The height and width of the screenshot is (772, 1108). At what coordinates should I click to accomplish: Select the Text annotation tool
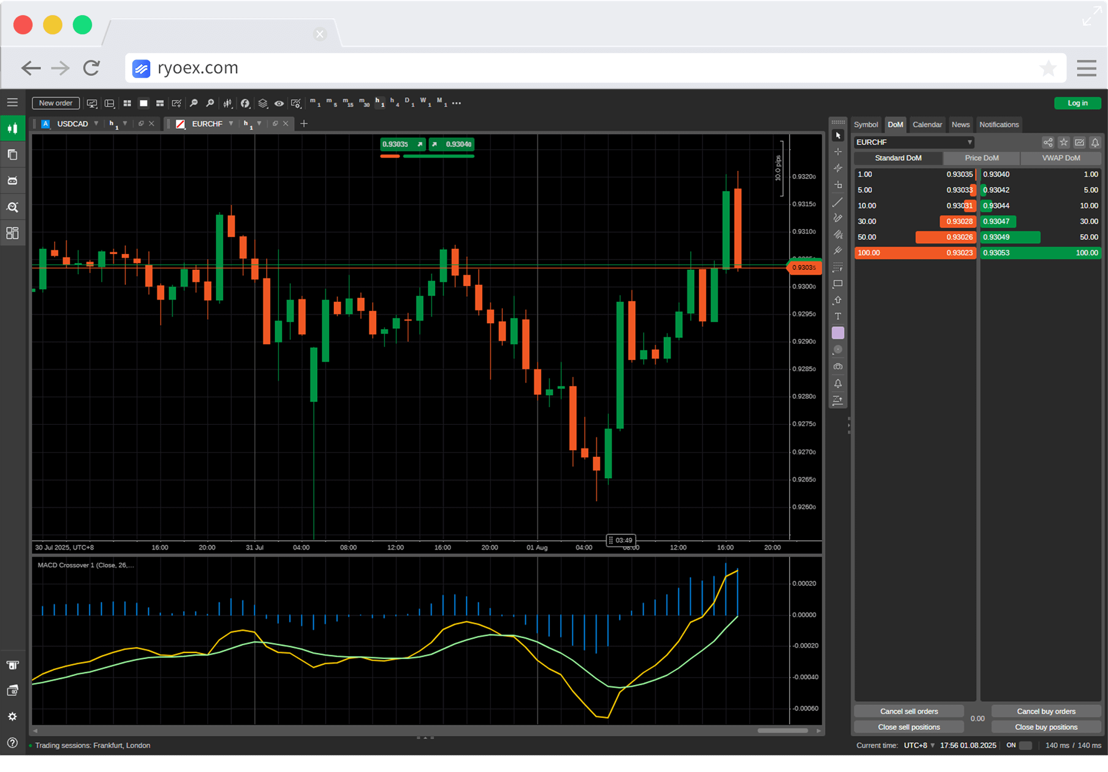pos(838,315)
